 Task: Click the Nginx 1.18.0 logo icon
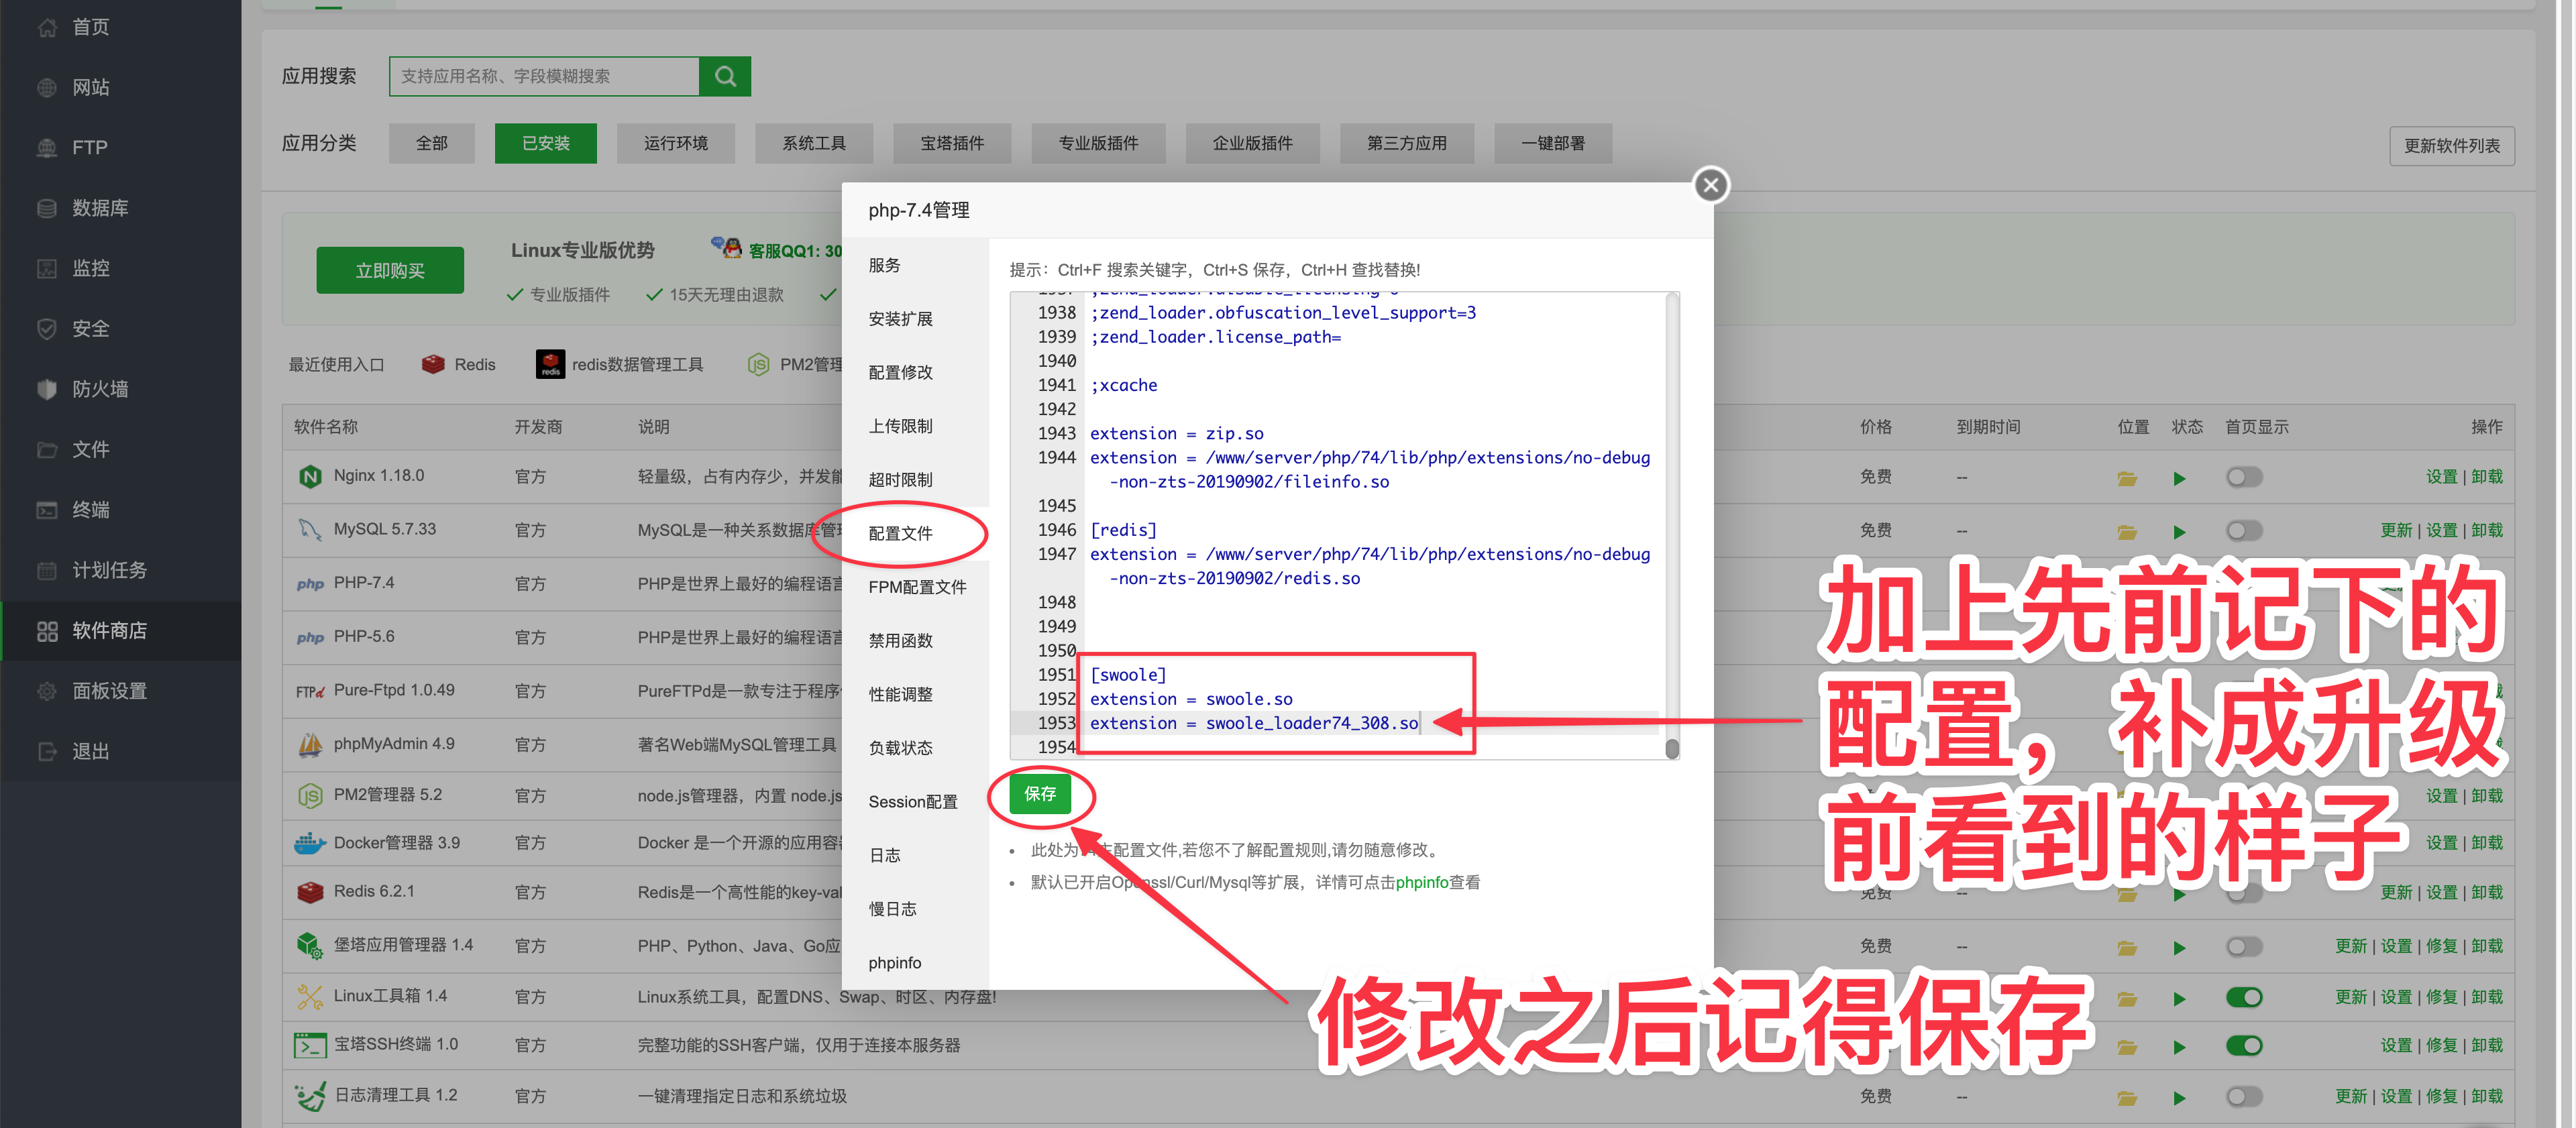310,476
